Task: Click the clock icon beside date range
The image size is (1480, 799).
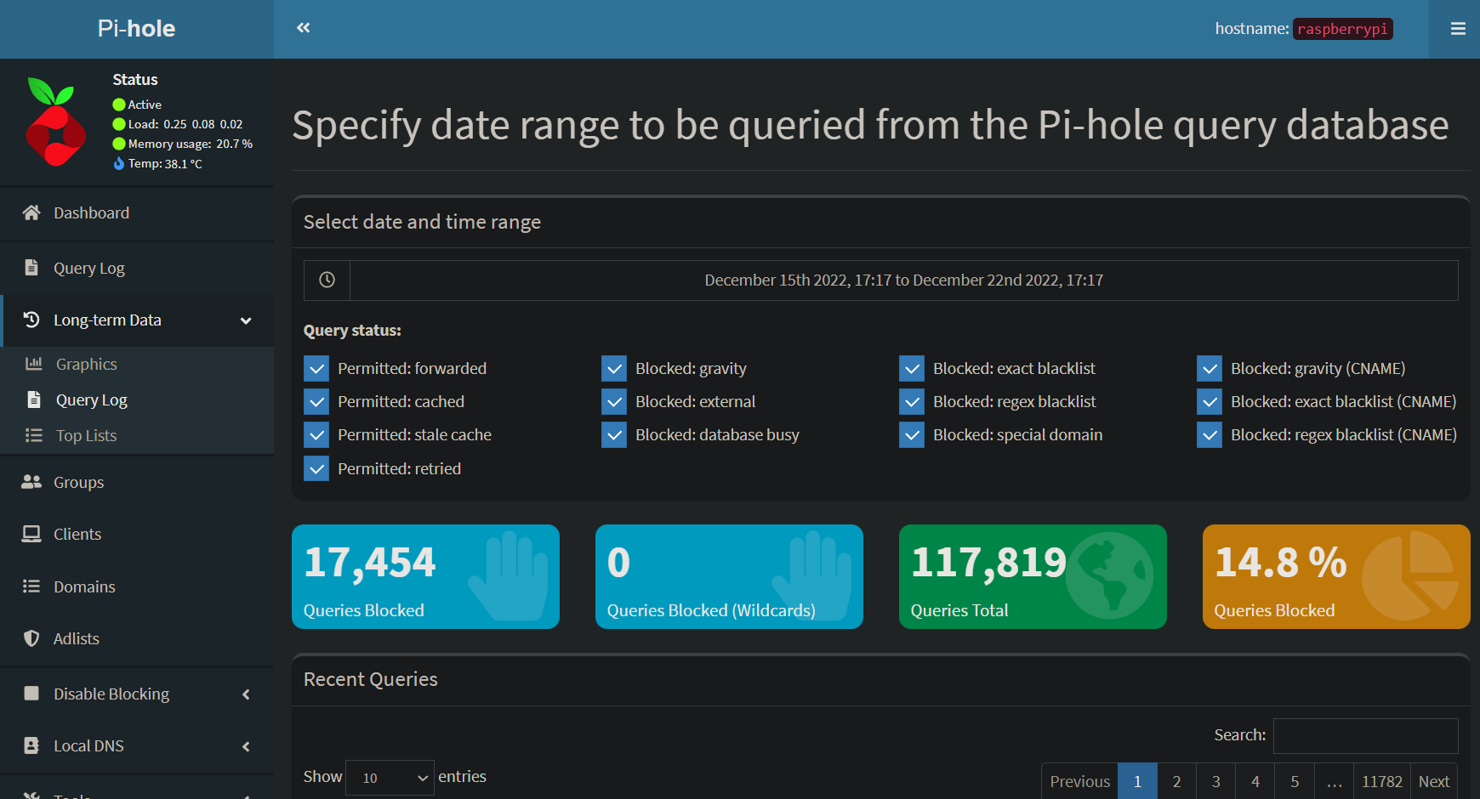Action: (x=327, y=280)
